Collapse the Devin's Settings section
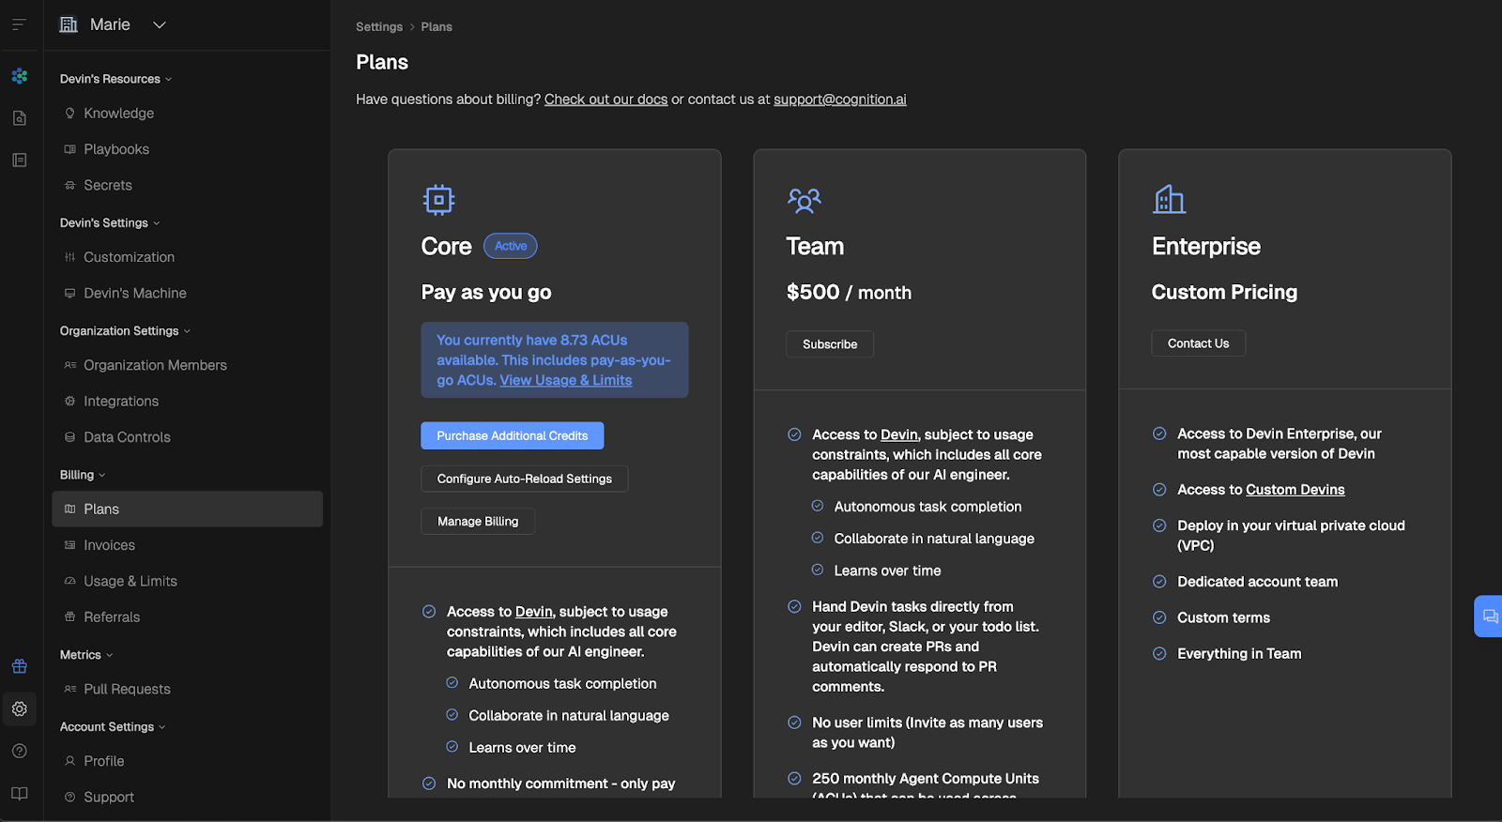 pos(110,222)
